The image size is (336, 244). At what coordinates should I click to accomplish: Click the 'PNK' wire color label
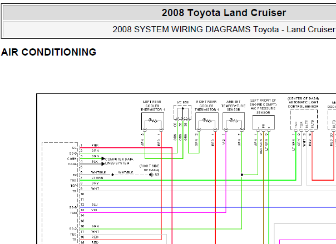click(95, 145)
